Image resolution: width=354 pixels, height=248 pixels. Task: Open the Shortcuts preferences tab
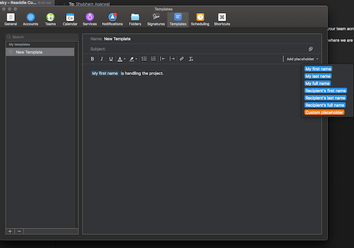pos(222,20)
